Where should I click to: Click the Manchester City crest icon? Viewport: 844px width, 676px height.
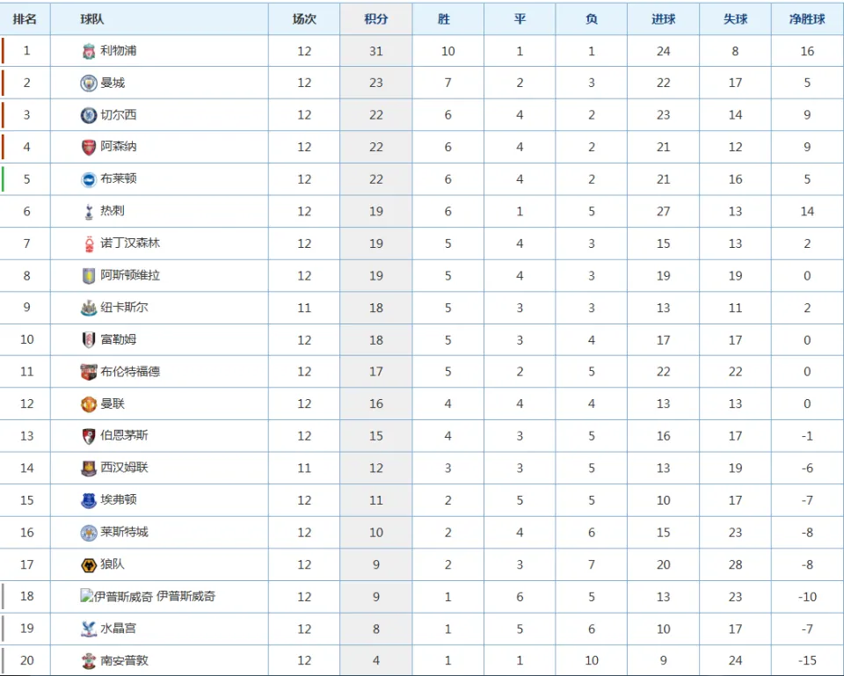click(x=89, y=83)
